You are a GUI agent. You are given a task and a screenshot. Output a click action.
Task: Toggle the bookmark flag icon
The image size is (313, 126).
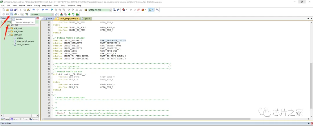(52, 10)
